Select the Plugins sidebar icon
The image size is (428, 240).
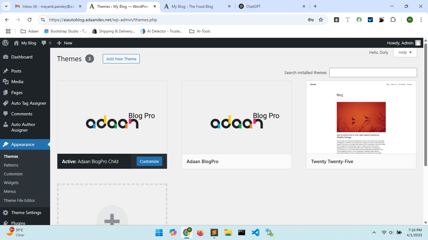click(x=5, y=223)
